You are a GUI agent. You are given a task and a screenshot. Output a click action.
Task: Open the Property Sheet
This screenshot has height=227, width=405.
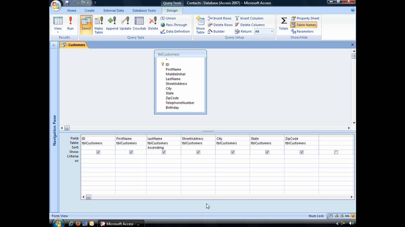pos(305,18)
